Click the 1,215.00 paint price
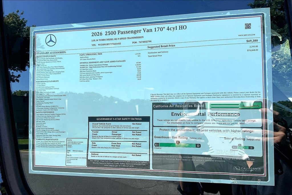 138,54
